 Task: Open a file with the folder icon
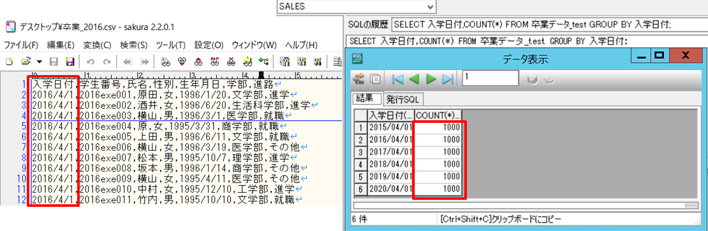[x=26, y=61]
